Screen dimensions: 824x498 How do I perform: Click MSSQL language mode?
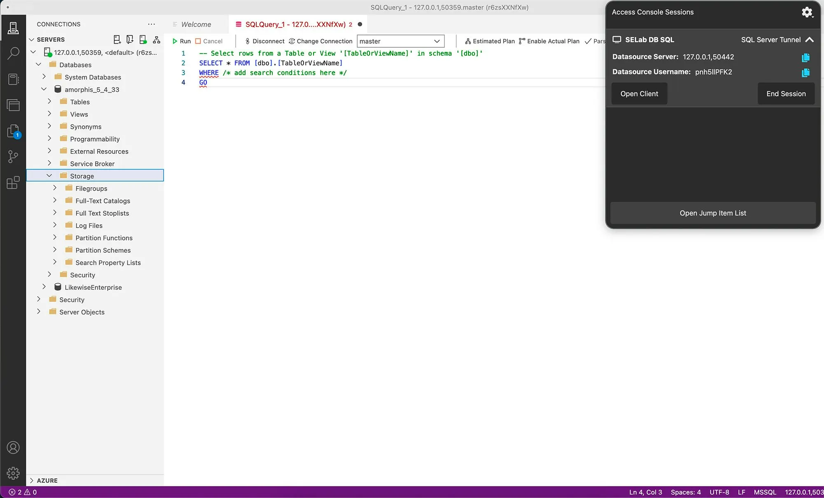pos(765,492)
